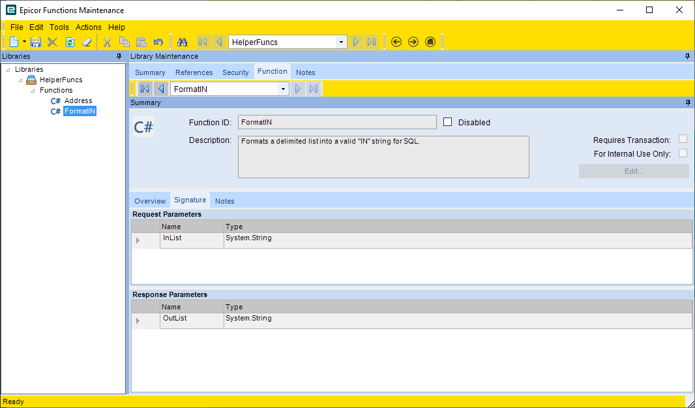Open the Edit menu
The image size is (695, 408).
tap(37, 27)
